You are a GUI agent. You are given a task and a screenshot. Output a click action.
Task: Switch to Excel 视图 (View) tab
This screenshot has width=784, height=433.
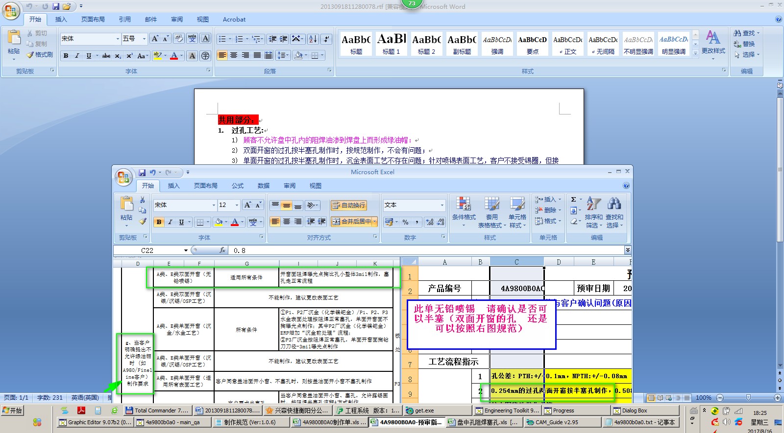[316, 186]
